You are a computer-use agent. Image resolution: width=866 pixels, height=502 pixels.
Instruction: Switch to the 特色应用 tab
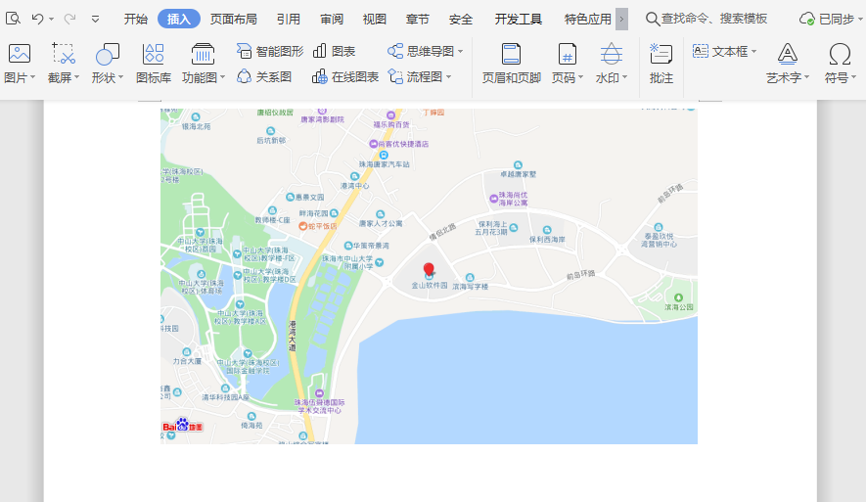[588, 20]
